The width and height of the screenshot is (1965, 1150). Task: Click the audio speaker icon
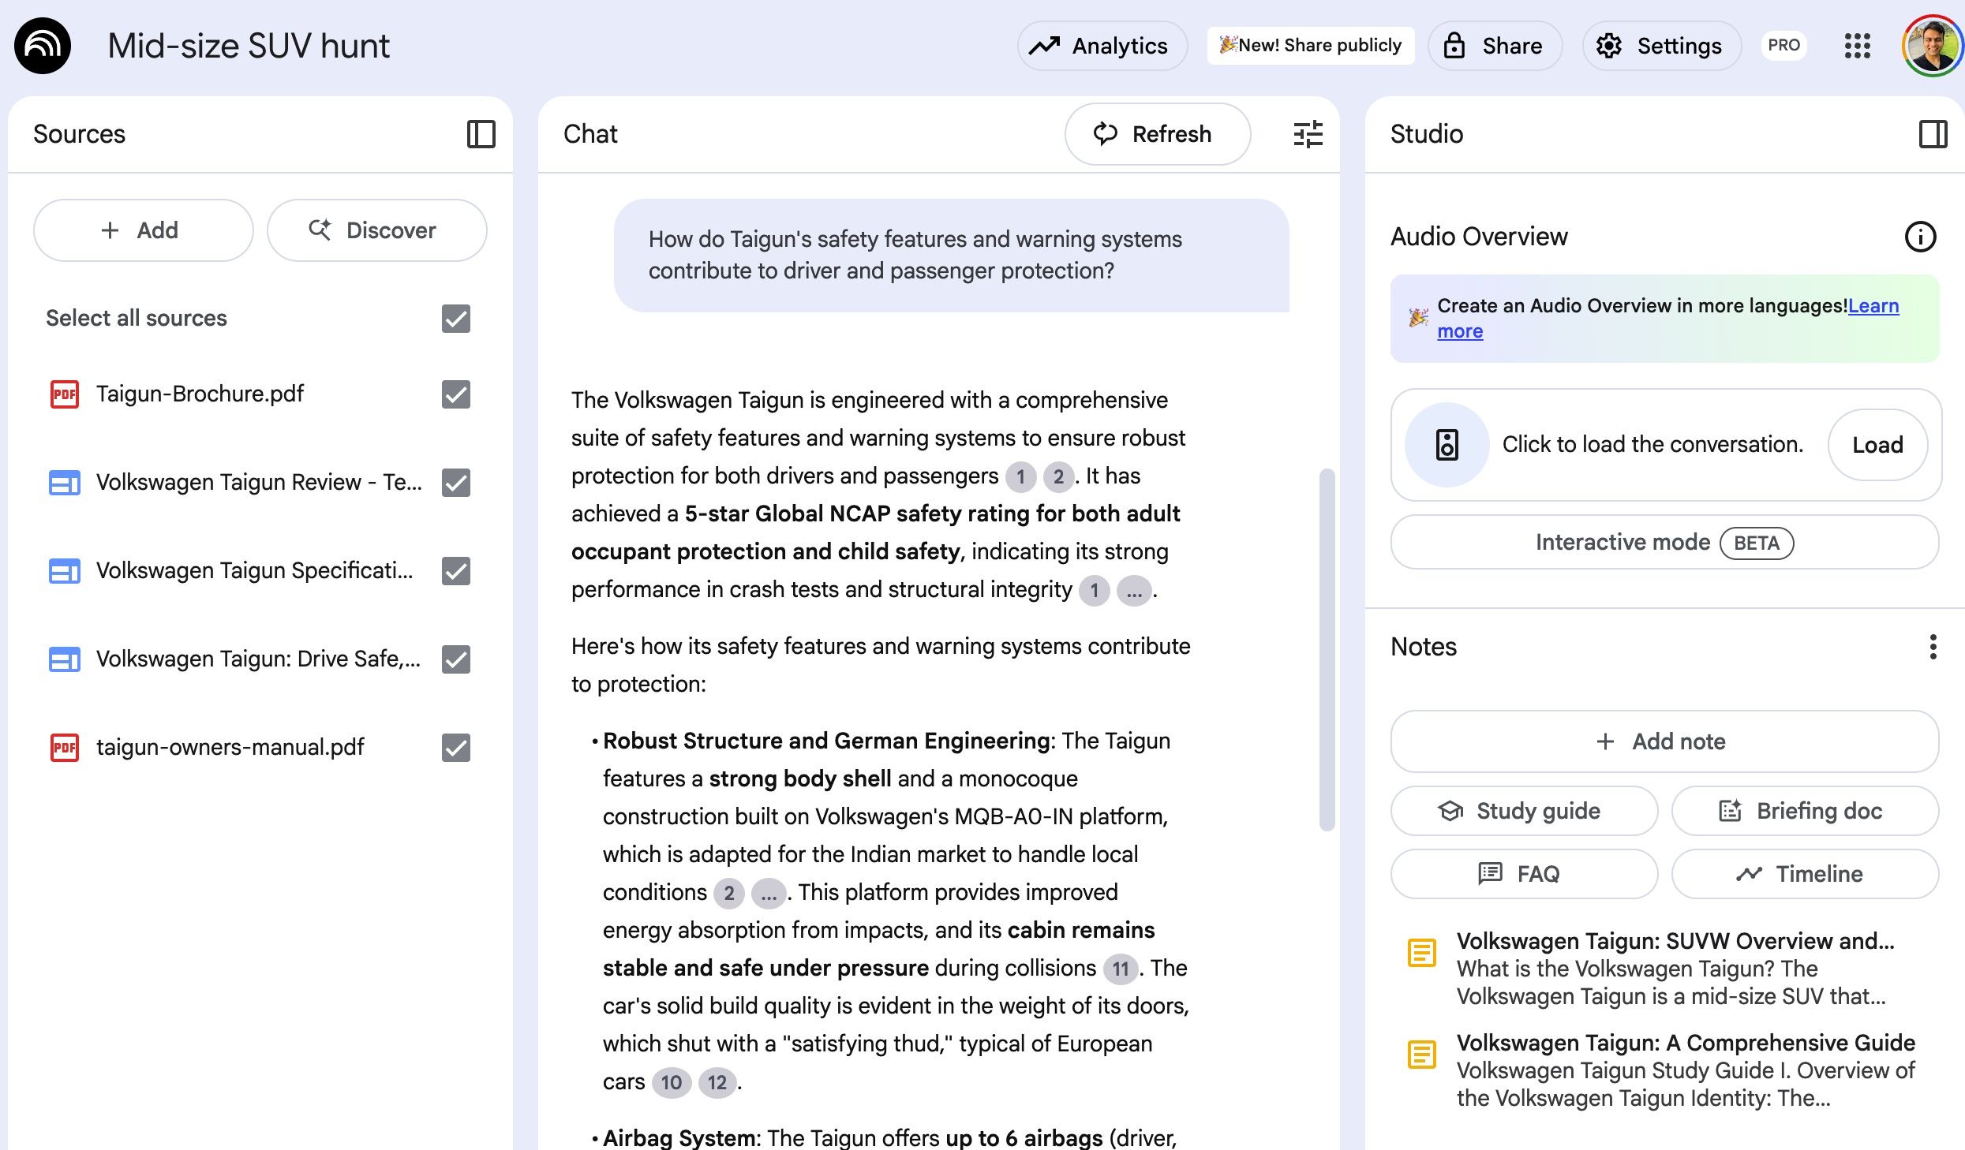point(1447,445)
